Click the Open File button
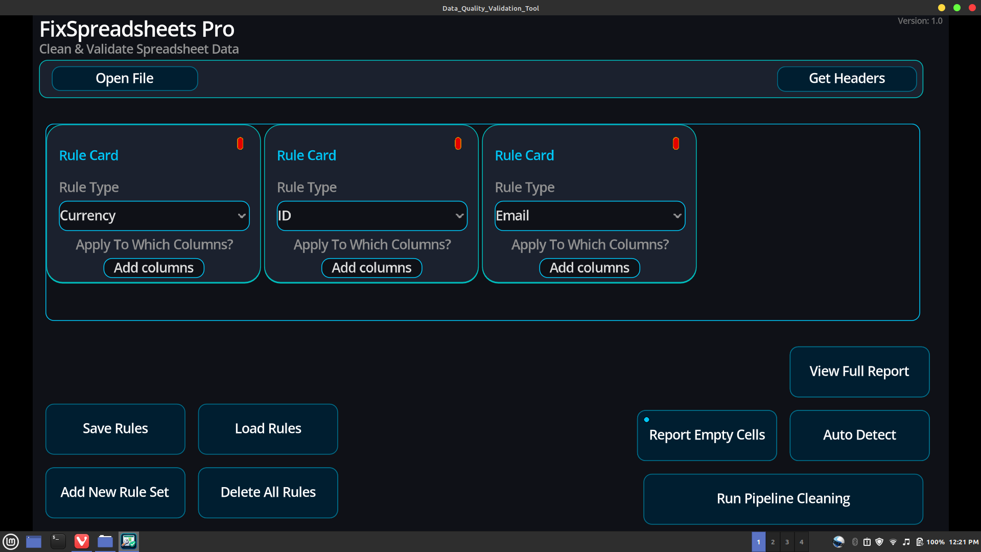 (x=125, y=78)
